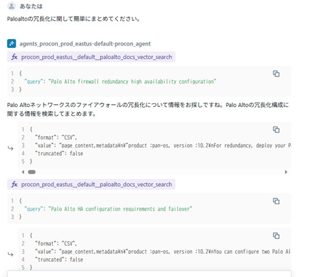This screenshot has width=322, height=277.
Task: Click the "format": "CSV" line in the second result
Action: [56, 244]
